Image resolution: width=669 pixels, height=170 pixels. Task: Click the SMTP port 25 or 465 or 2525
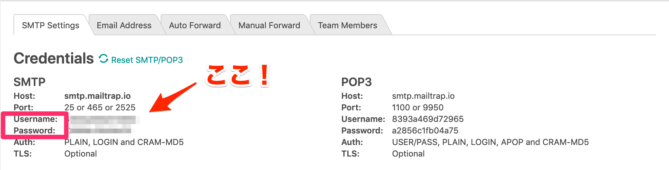[x=100, y=107]
